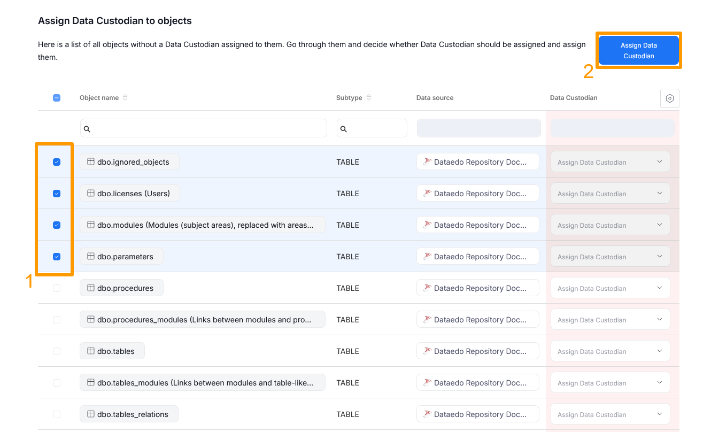Click sort icon next to Subtype header
This screenshot has height=432, width=711.
pos(369,98)
